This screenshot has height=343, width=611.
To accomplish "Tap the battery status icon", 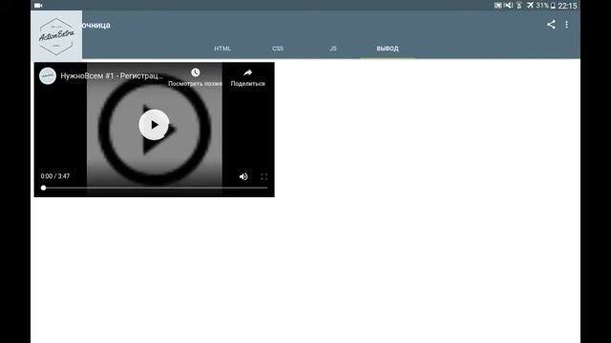I will coord(553,6).
